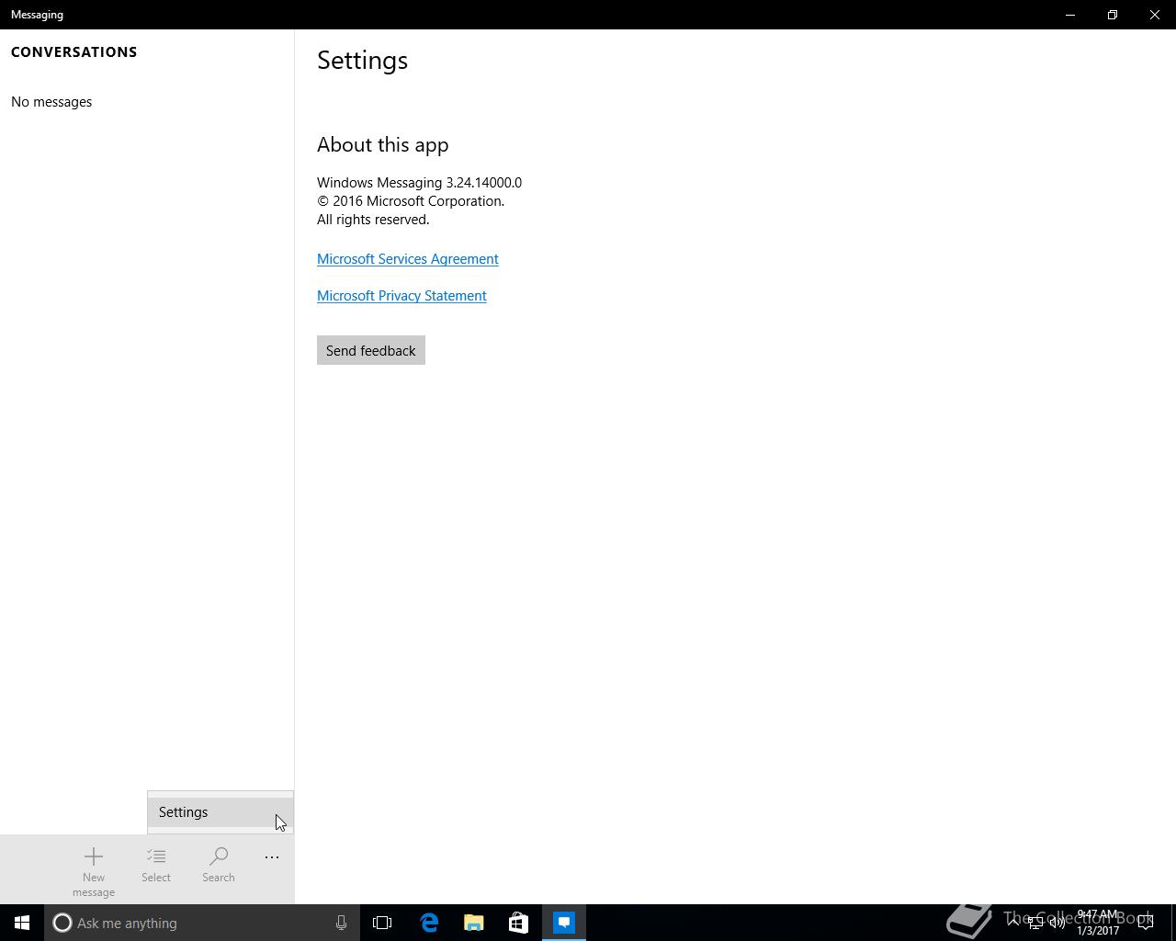Open Microsoft Privacy Statement link
The image size is (1176, 941).
401,296
